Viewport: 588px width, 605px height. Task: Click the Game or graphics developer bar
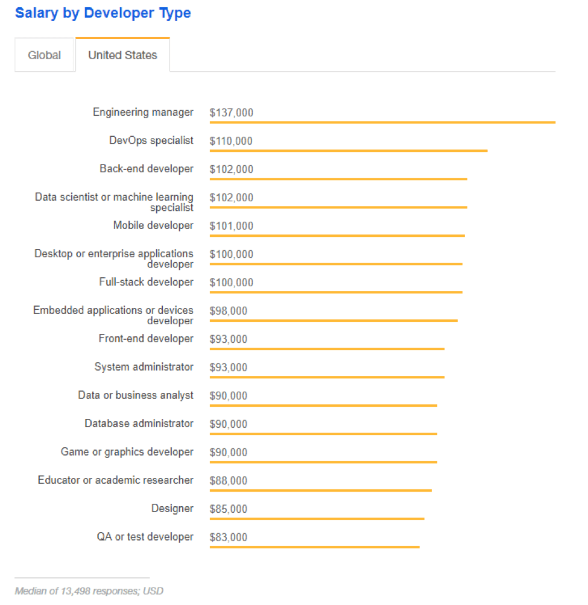point(323,461)
